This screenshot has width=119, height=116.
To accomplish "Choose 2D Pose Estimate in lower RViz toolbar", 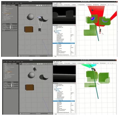I will 81,63.
